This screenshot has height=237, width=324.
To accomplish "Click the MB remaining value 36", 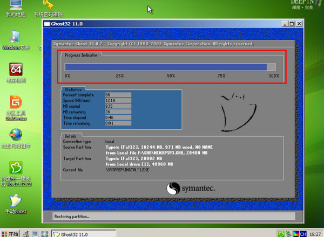I will [118, 111].
